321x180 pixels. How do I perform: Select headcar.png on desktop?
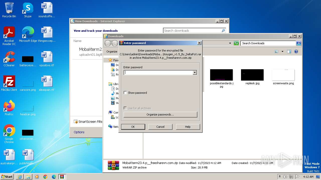coord(28,110)
